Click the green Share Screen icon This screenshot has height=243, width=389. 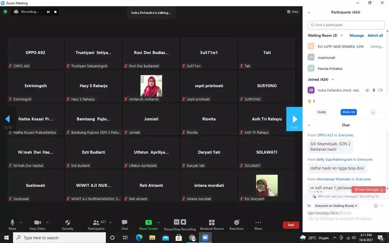click(148, 223)
